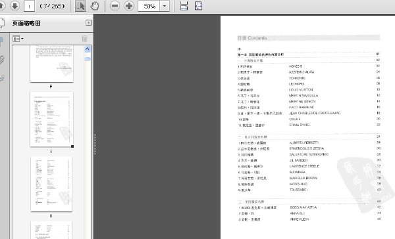This screenshot has height=239, width=395.
Task: Zoom out with the minus button
Action: point(115,6)
